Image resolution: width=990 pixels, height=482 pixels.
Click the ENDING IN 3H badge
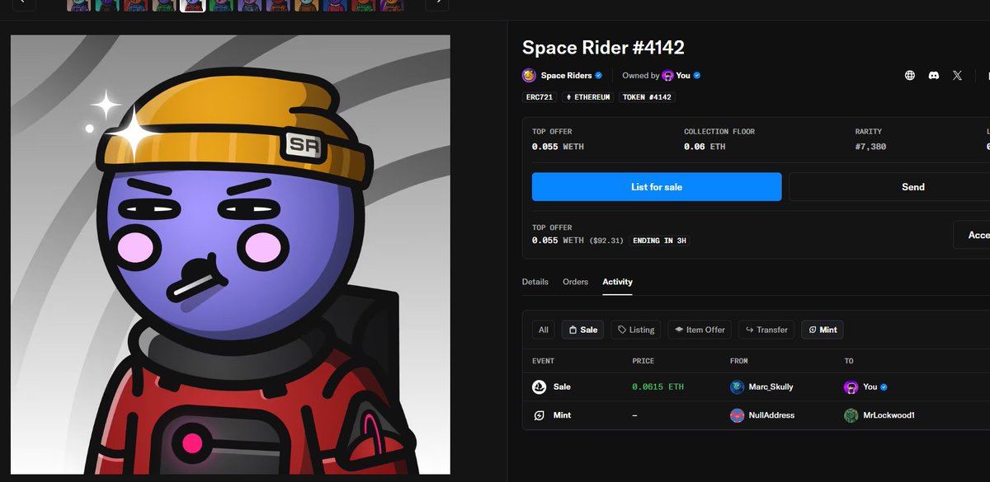click(x=659, y=241)
